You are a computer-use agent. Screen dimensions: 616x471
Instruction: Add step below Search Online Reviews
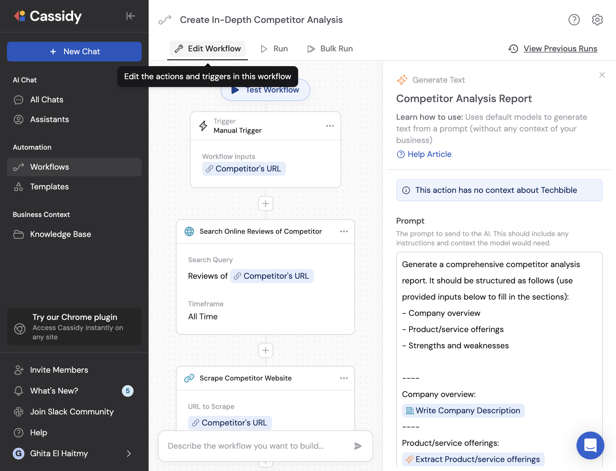pos(266,350)
